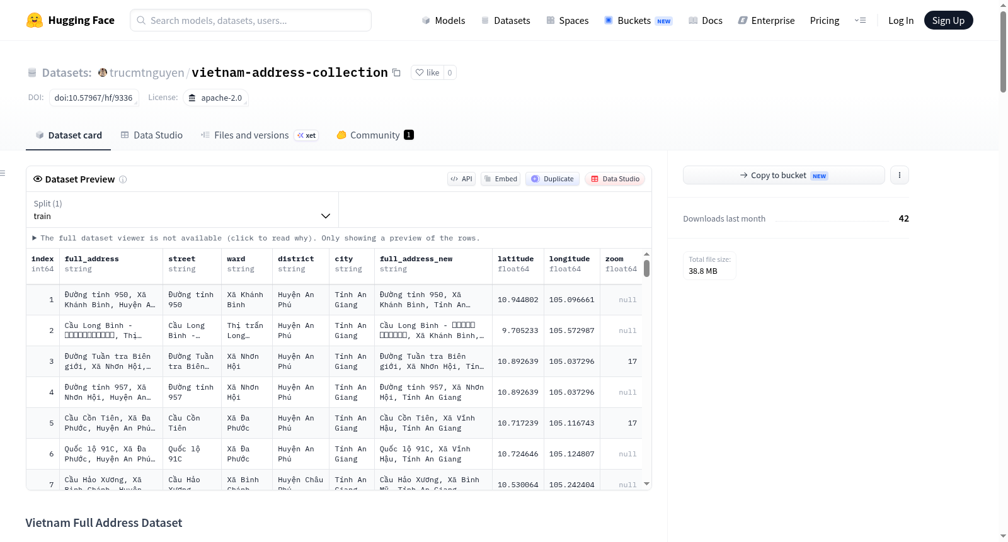The image size is (1008, 542).
Task: Click the table scrollbar up arrow
Action: pos(646,254)
